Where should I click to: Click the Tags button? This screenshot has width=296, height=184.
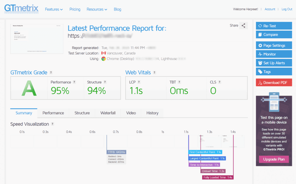point(274,72)
